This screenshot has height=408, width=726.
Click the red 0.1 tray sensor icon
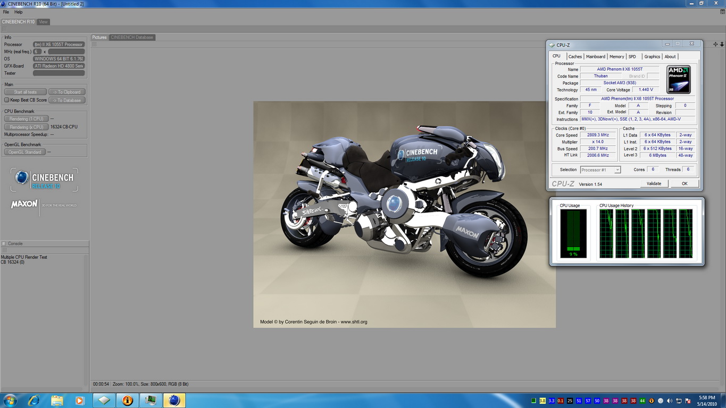pyautogui.click(x=561, y=401)
